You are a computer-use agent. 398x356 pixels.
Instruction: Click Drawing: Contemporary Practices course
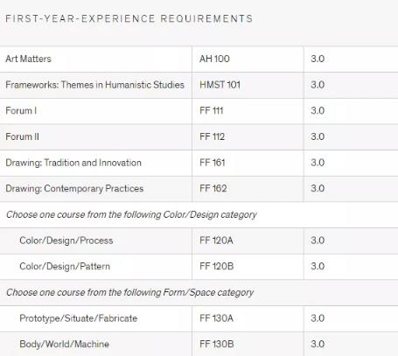point(74,189)
